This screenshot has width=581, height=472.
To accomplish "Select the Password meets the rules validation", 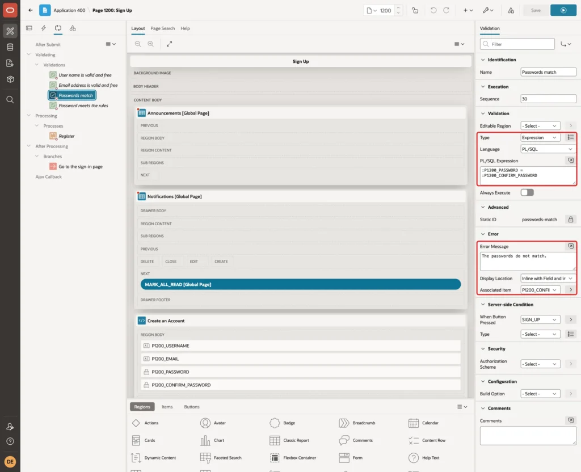I will (x=83, y=106).
